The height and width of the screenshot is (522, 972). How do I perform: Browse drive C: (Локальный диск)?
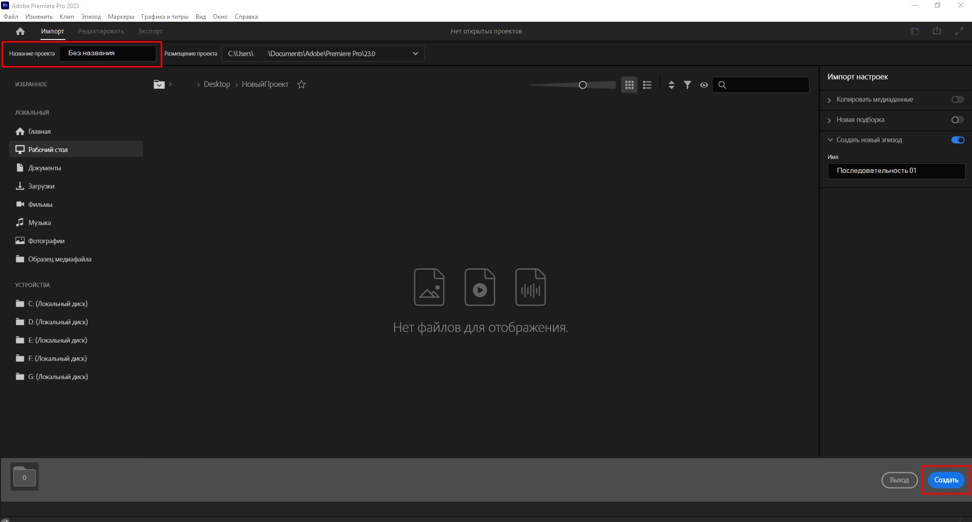[76, 304]
